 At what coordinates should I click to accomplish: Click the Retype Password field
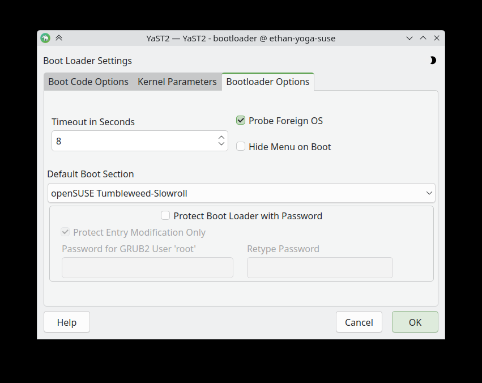pos(319,268)
